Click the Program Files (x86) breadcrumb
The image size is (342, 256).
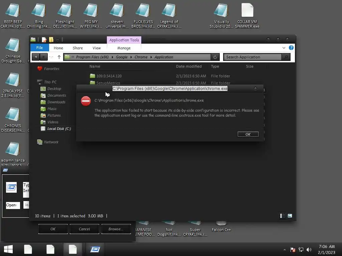(x=92, y=57)
